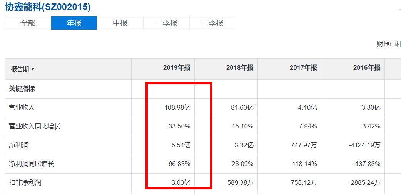
Task: Select the 589.38万 adjusted profit value
Action: pyautogui.click(x=241, y=182)
